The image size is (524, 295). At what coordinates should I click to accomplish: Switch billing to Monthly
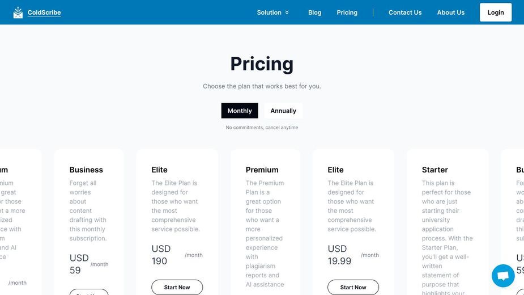tap(240, 111)
